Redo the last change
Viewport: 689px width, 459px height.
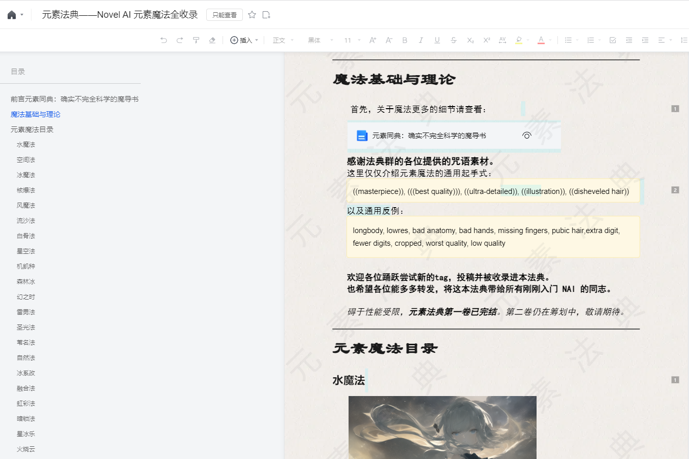coord(179,40)
